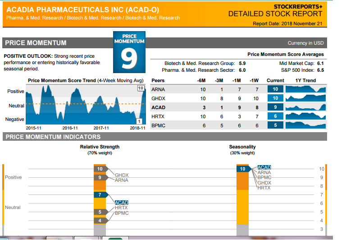Click the Current column header in Peers table
The height and width of the screenshot is (240, 355).
coord(275,80)
